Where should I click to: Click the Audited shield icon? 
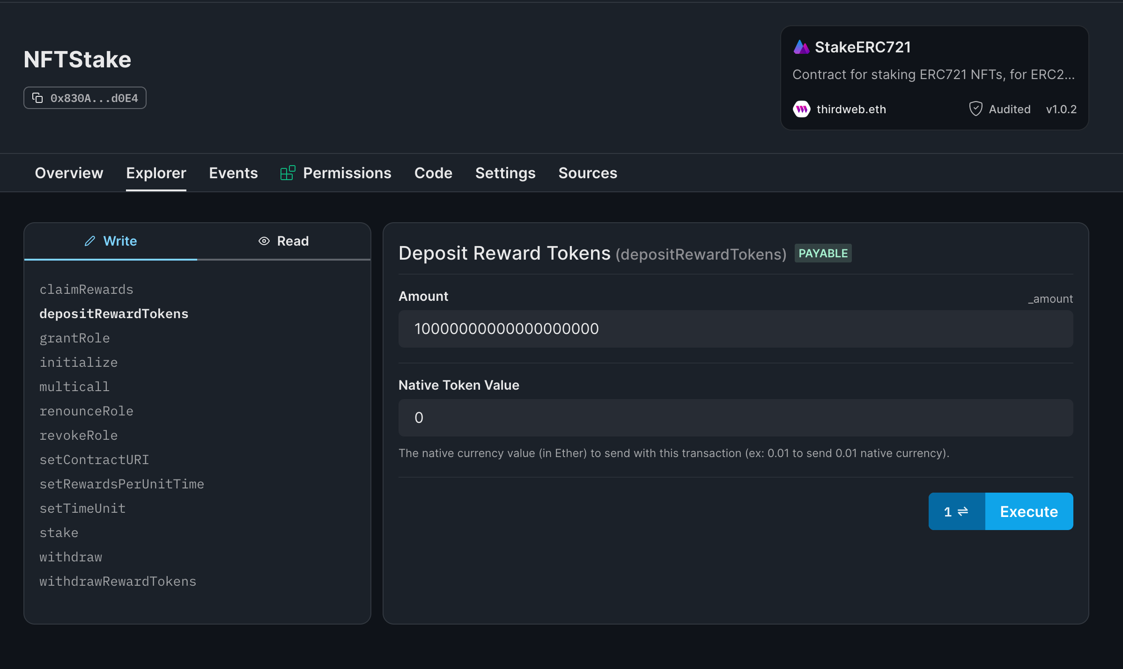pos(975,109)
